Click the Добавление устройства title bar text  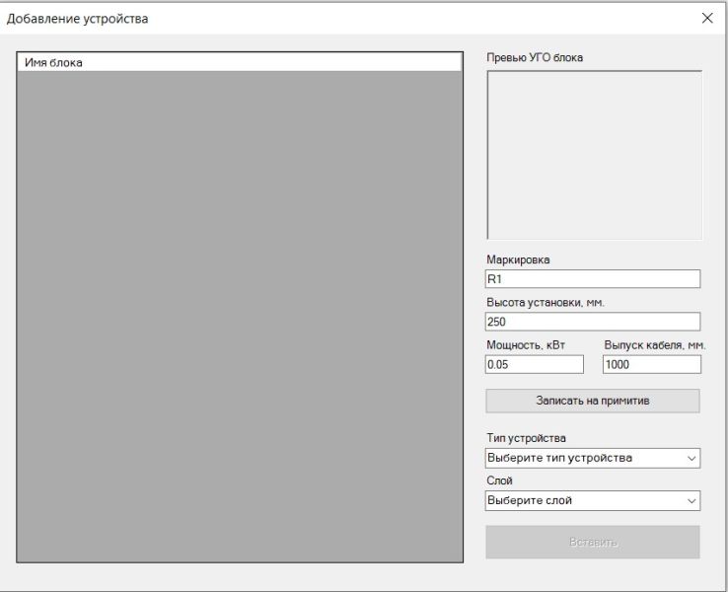tap(78, 19)
